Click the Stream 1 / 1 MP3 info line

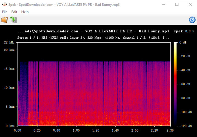tap(93, 38)
